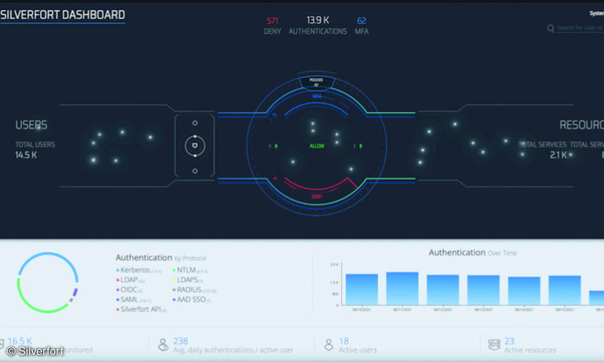Select the red DENY arc label

pos(317,197)
